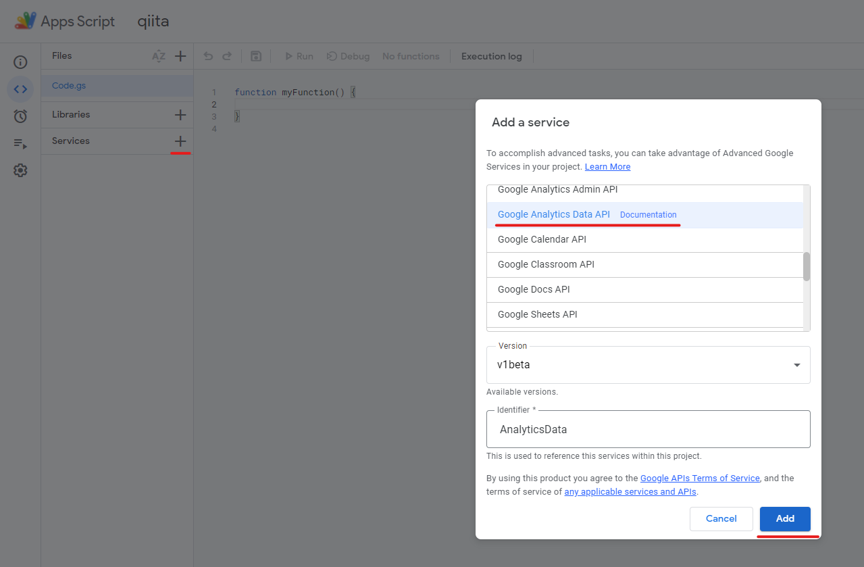Undo the last edit
The image size is (864, 567).
click(208, 56)
